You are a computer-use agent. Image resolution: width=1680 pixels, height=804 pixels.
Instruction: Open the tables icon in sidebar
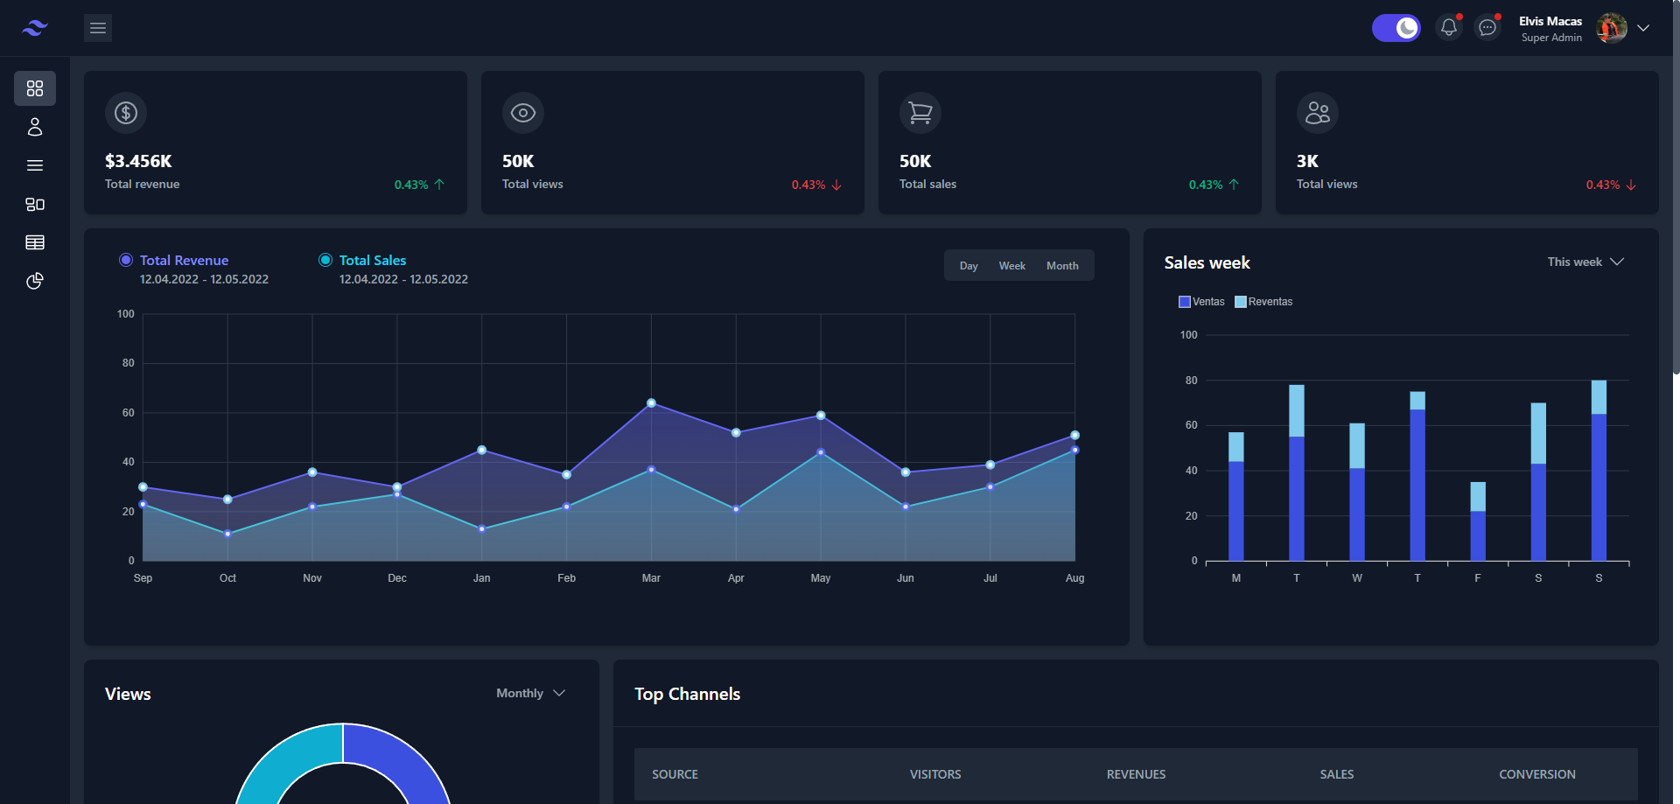click(x=35, y=242)
